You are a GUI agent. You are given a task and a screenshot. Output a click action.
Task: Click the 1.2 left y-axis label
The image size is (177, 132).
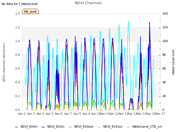(17, 28)
